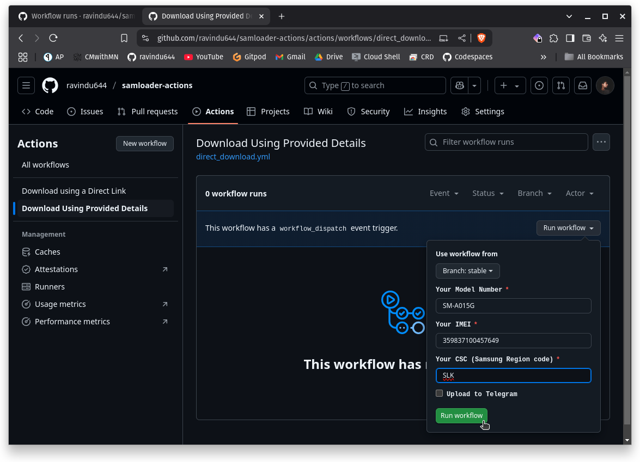Open a new browser tab
This screenshot has height=462, width=640.
click(282, 16)
